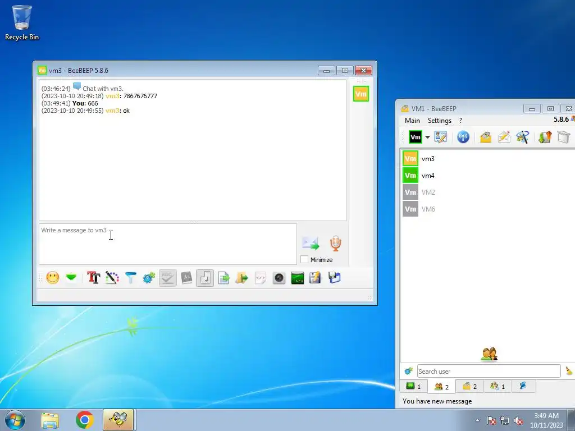Expand the status dropdown arrow beside Vm

pyautogui.click(x=427, y=137)
